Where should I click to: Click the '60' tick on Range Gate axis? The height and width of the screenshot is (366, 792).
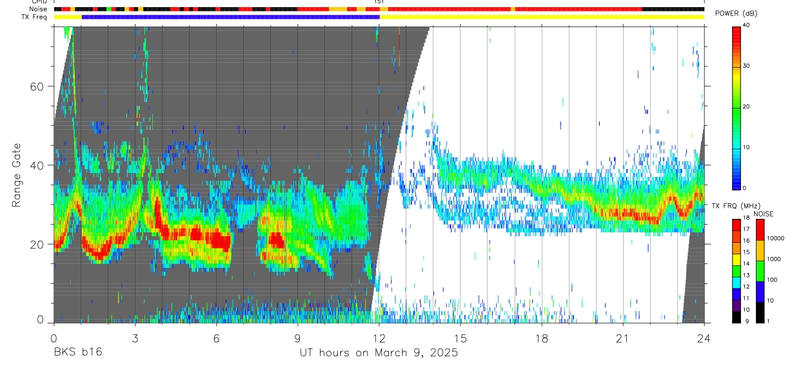(35, 86)
